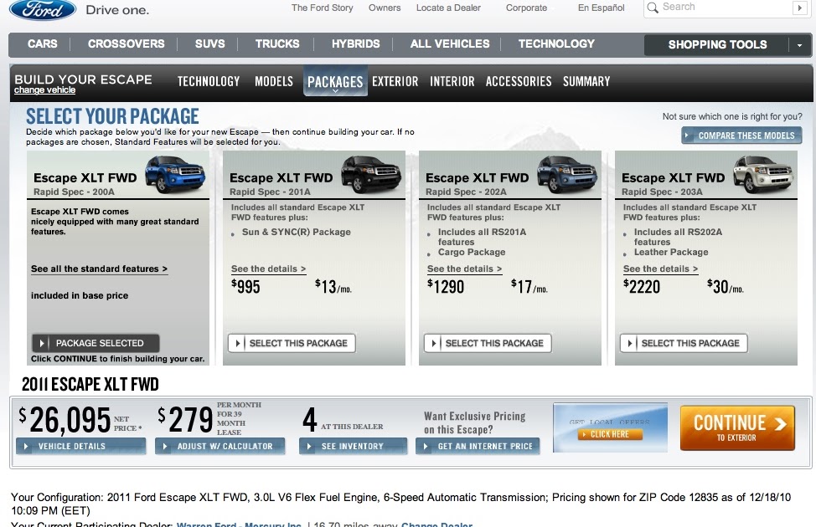
Task: See the details of Rapid Spec 202A
Action: pos(464,269)
